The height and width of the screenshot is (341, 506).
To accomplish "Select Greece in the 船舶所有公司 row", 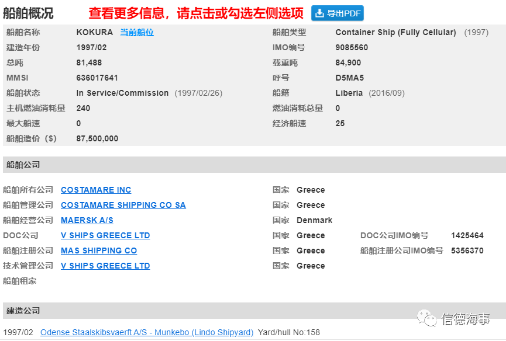I will (x=311, y=190).
